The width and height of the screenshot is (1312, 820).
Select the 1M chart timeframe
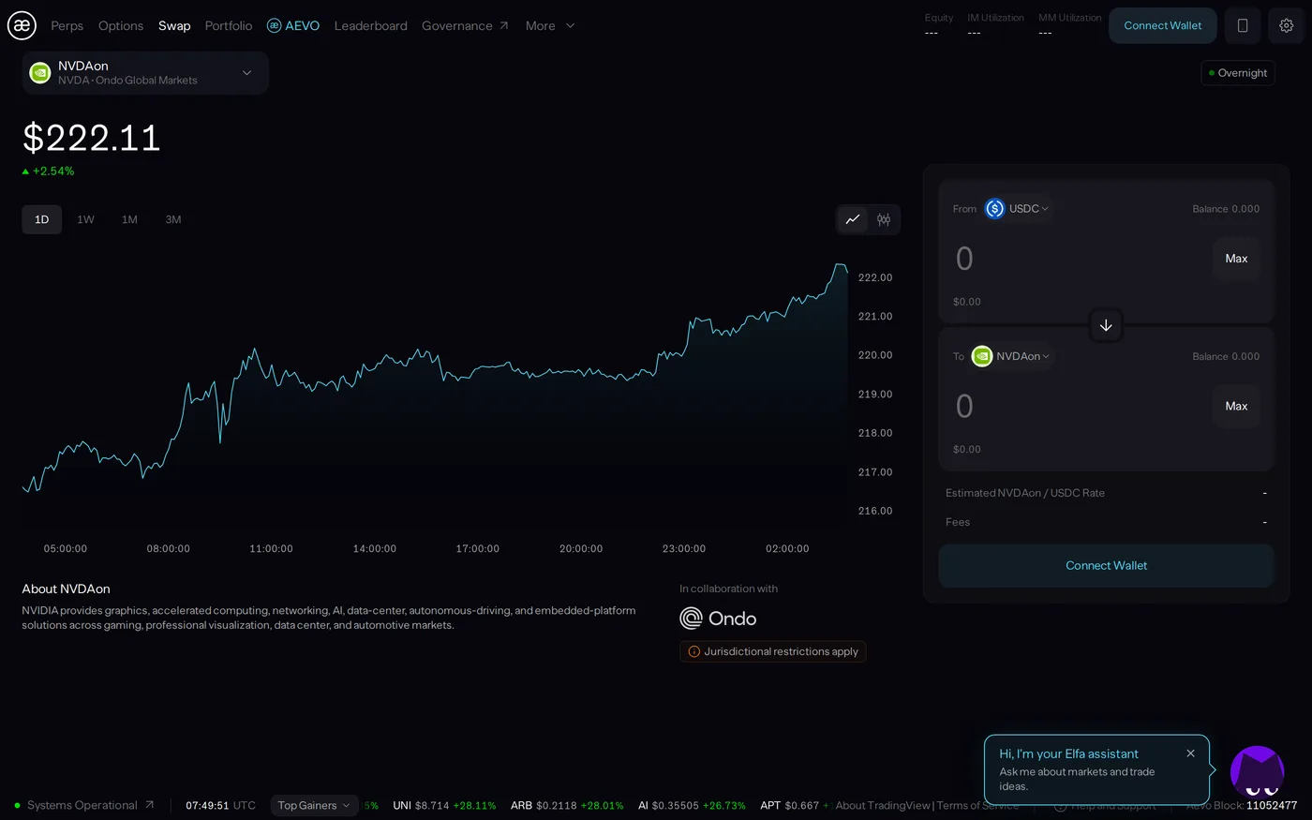tap(129, 219)
